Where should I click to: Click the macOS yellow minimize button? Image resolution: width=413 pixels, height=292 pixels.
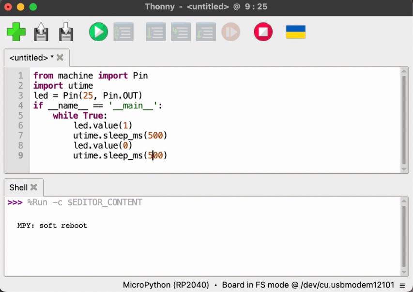click(20, 7)
